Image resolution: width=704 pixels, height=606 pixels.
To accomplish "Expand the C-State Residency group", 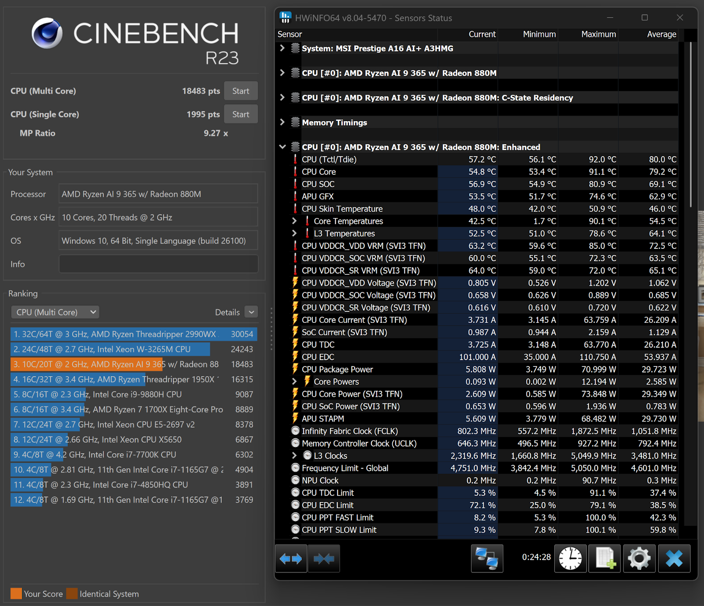I will (282, 97).
